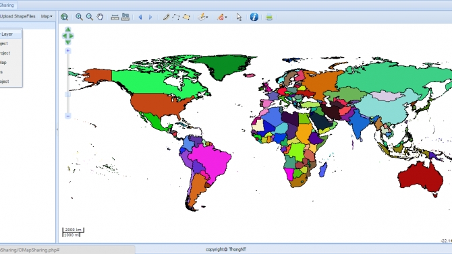Click the blue feature info icon
452x254 pixels.
tap(254, 17)
